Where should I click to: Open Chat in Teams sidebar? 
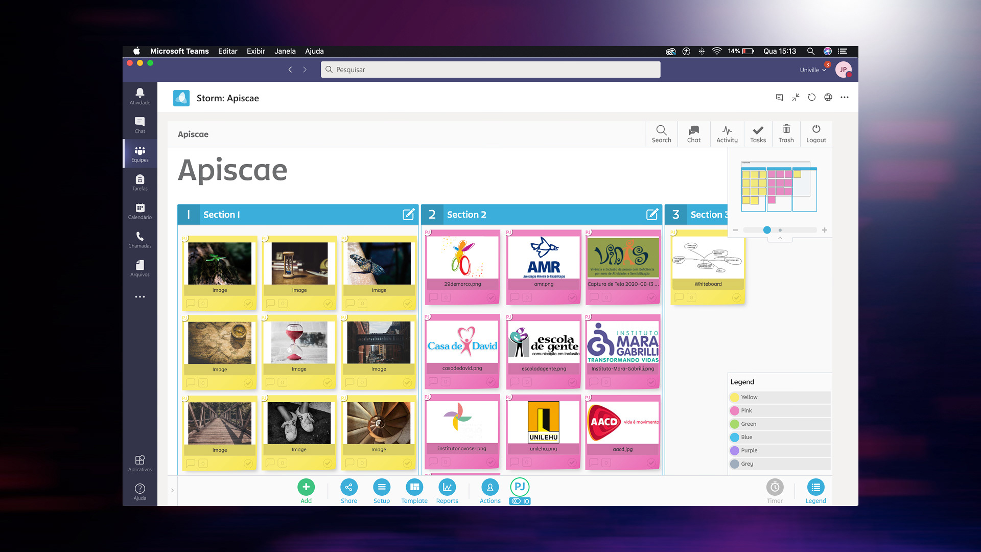(139, 125)
